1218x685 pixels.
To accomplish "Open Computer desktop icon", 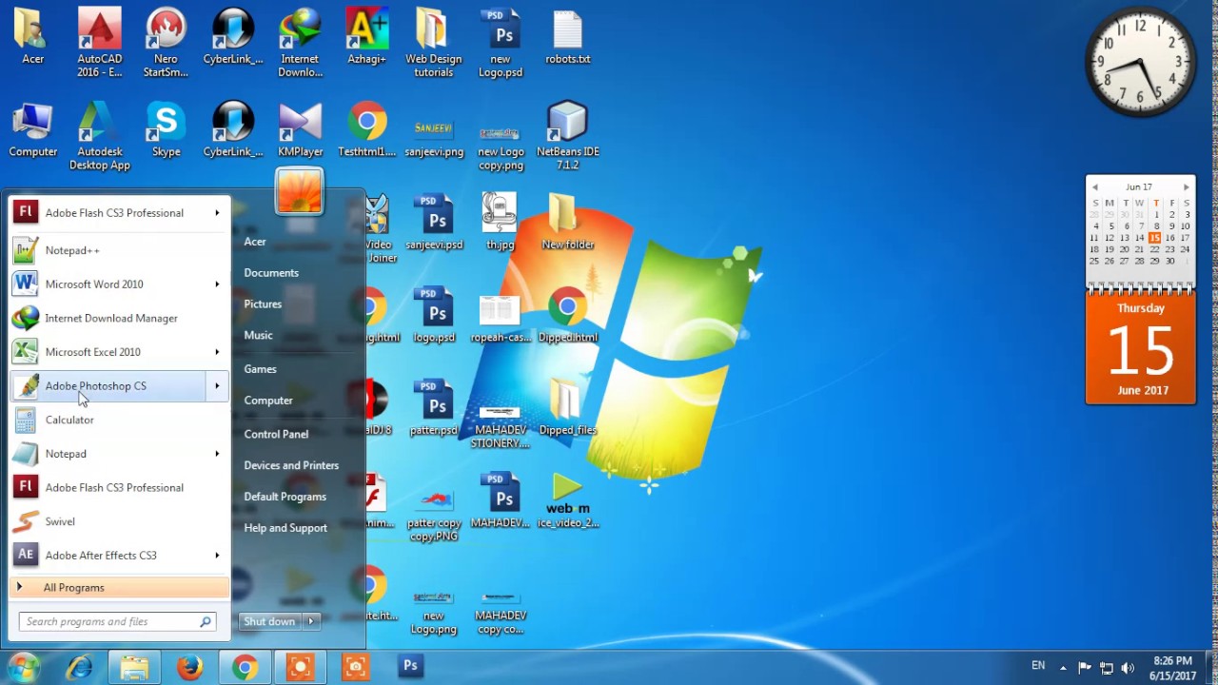I will click(x=32, y=130).
